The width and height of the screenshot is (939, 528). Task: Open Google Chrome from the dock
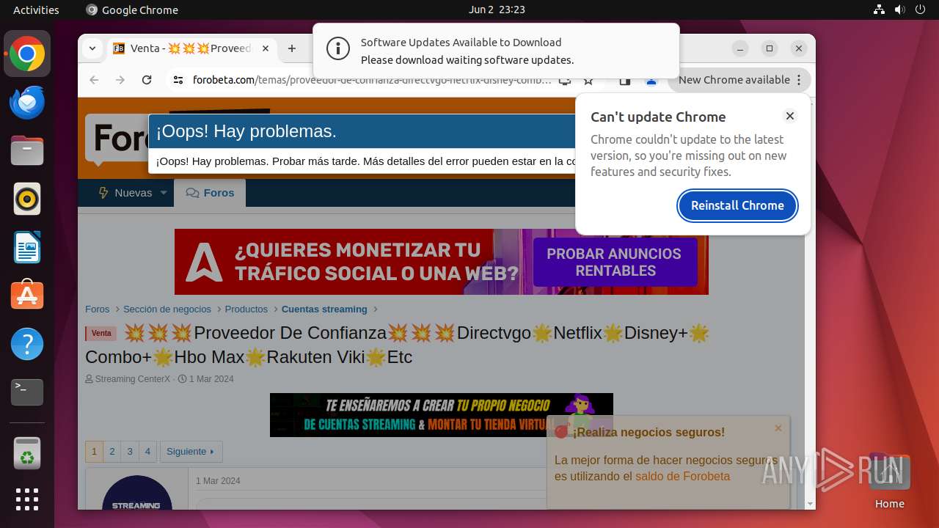27,54
